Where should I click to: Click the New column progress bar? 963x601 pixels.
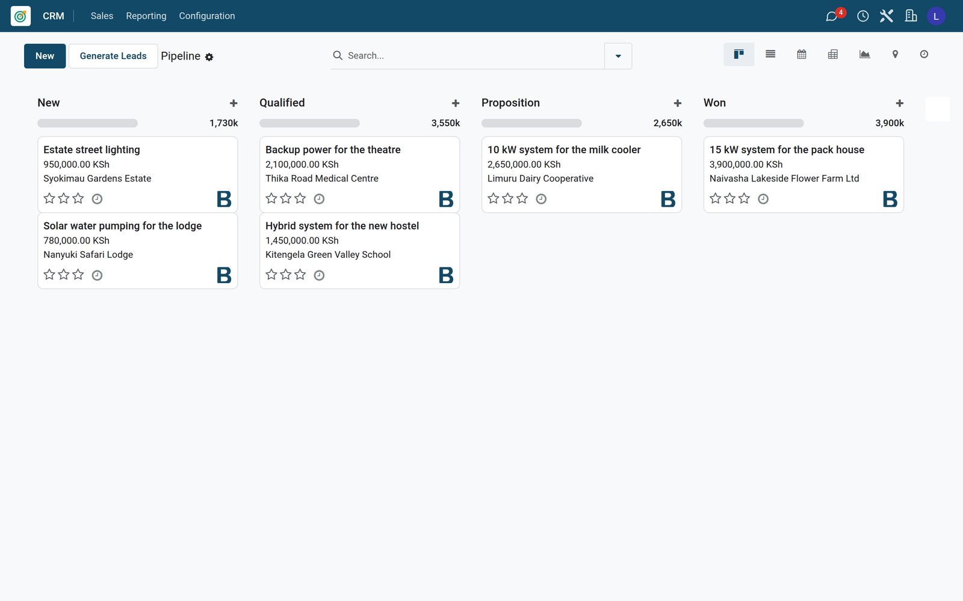87,123
